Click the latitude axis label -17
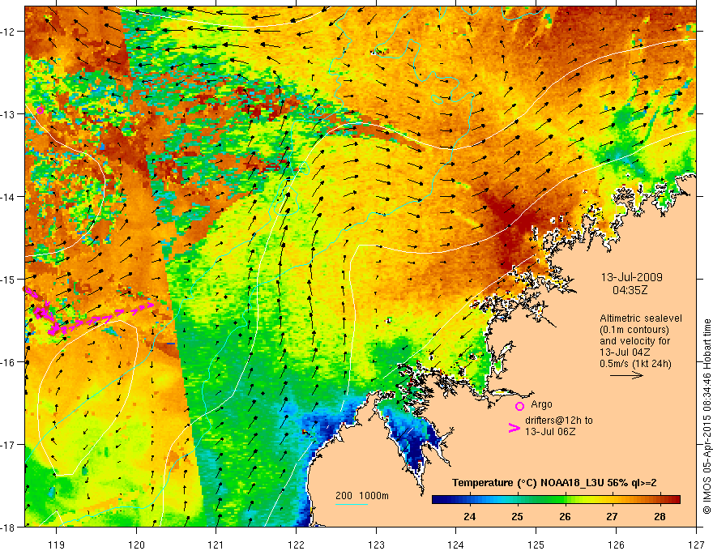 pos(9,444)
